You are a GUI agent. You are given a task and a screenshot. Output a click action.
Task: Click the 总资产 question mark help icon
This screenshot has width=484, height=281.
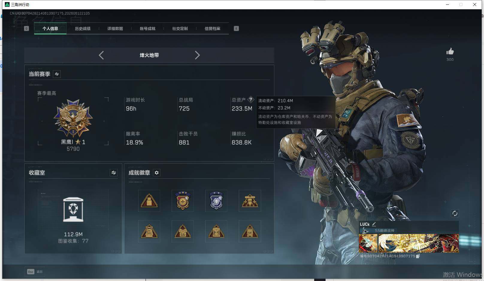coord(251,100)
